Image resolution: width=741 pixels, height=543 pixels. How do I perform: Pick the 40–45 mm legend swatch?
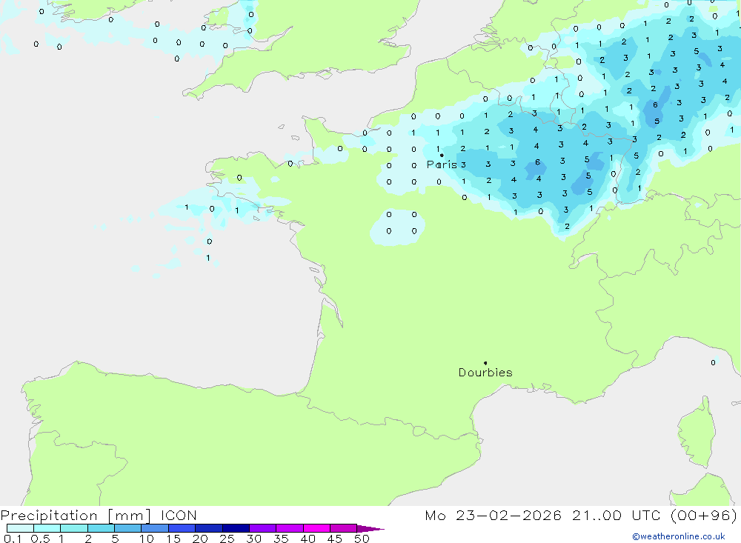[316, 528]
